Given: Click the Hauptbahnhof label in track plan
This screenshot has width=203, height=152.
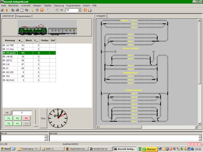Looking at the screenshot, I should 130,73.
